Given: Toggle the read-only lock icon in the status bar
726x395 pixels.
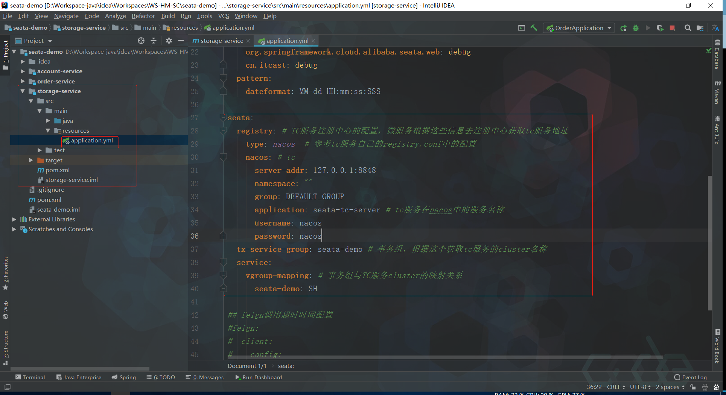Looking at the screenshot, I should pyautogui.click(x=693, y=387).
